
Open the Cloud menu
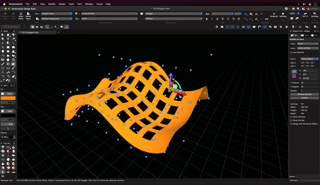[100, 4]
